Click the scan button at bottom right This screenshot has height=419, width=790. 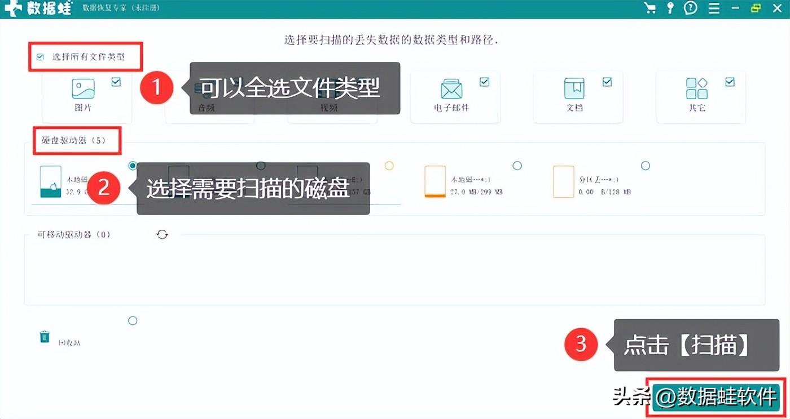tap(716, 397)
